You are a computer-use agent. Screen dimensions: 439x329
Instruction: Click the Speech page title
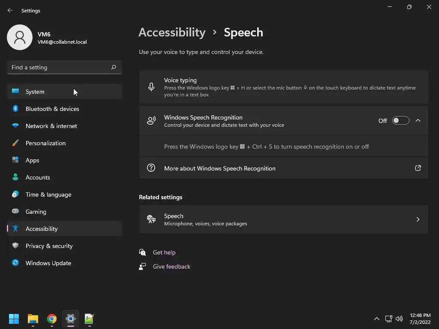(244, 33)
